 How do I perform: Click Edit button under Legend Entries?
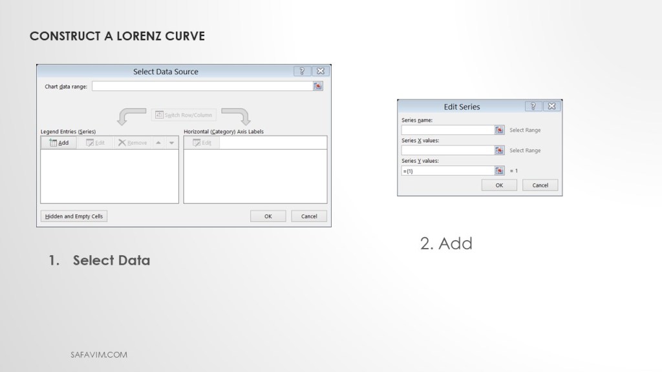95,143
